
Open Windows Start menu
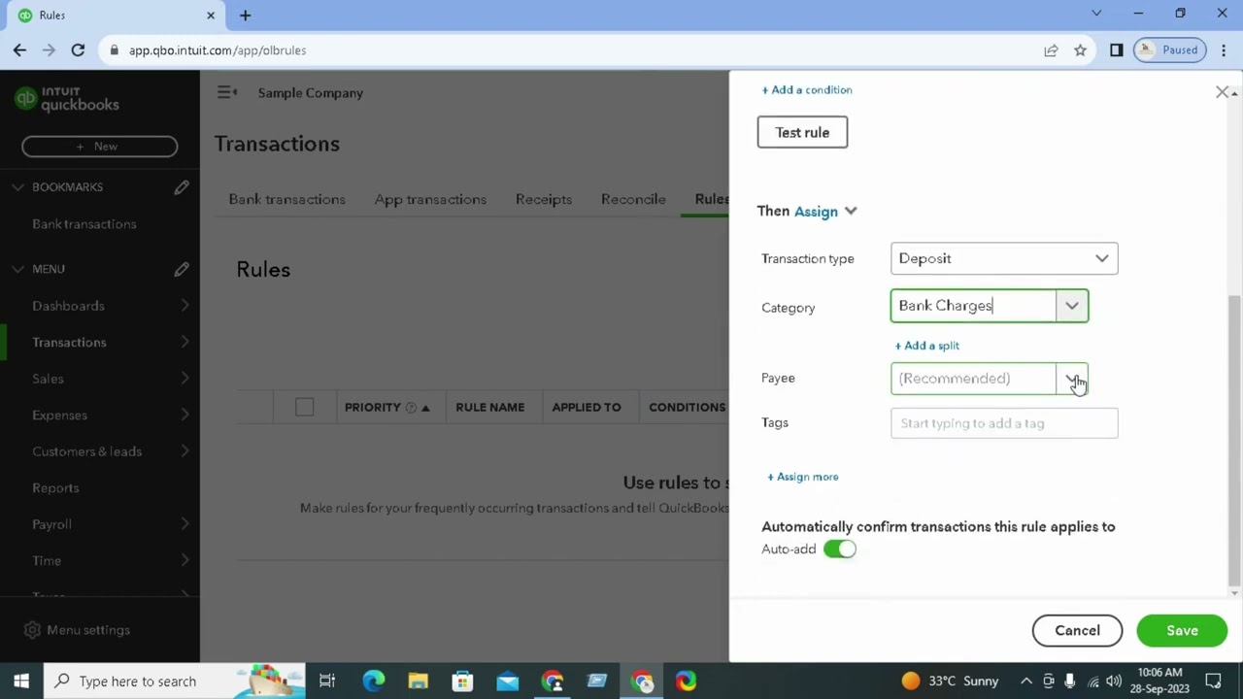[21, 682]
